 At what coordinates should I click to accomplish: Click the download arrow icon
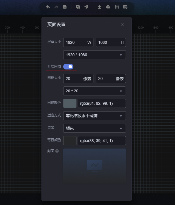pyautogui.click(x=99, y=7)
